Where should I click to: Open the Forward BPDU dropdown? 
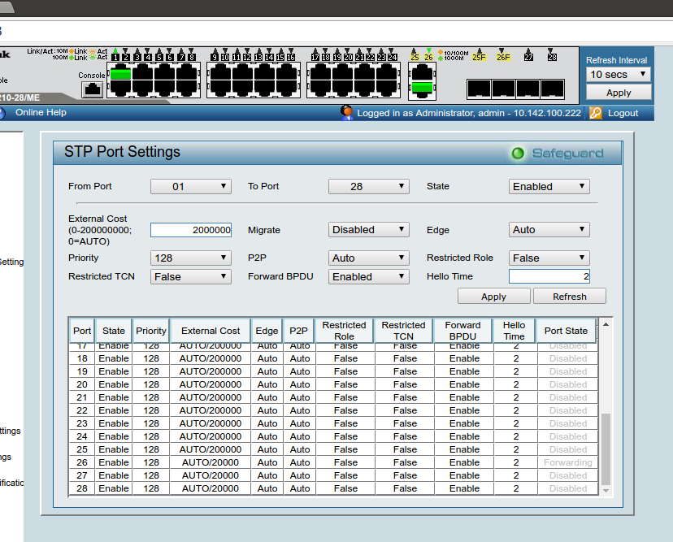[x=369, y=277]
